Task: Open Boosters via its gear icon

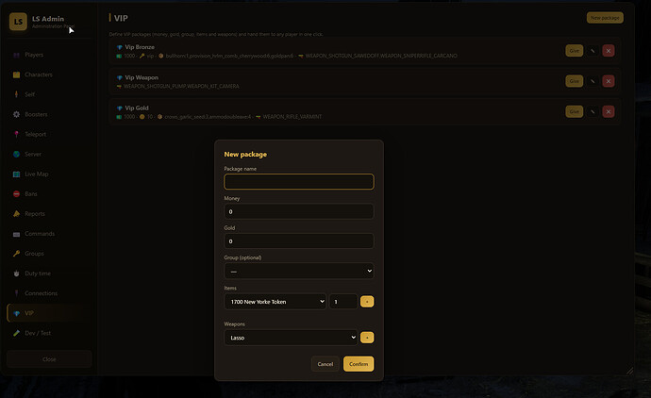Action: 16,114
